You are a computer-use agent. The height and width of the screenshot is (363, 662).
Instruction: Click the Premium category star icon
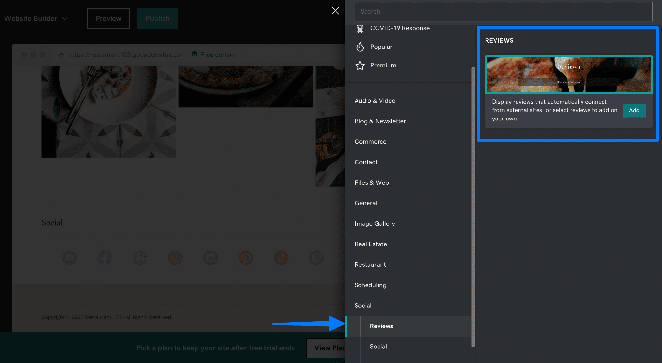click(360, 65)
